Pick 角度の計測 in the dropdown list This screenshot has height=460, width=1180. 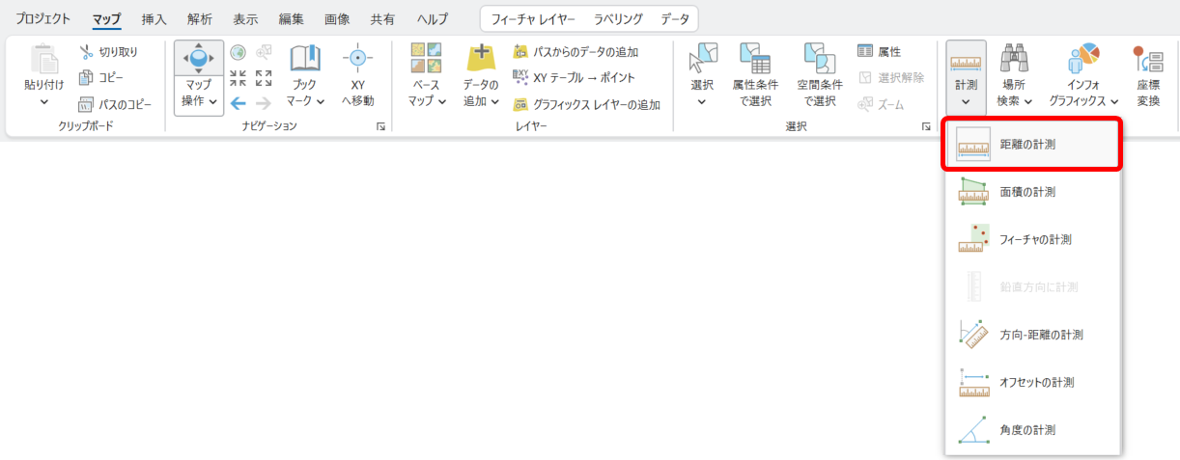click(1030, 430)
